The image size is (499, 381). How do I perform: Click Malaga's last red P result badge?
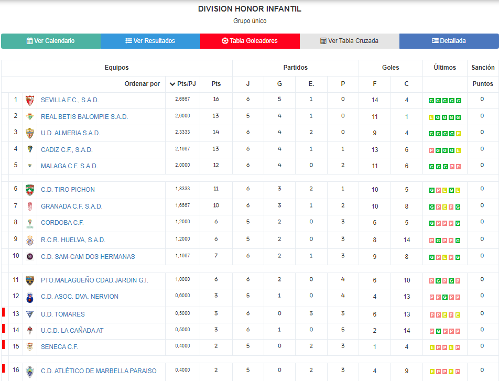click(x=458, y=167)
